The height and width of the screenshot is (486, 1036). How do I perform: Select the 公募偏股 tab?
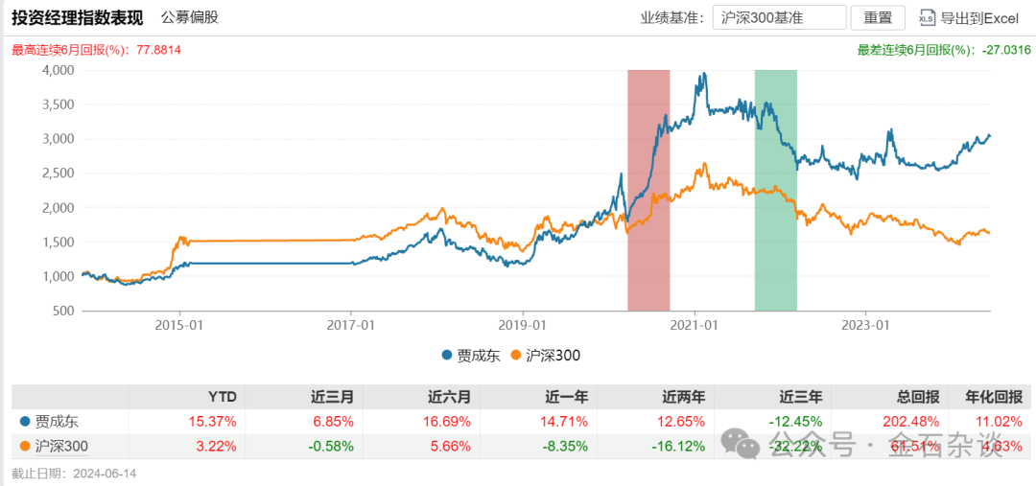coord(190,18)
